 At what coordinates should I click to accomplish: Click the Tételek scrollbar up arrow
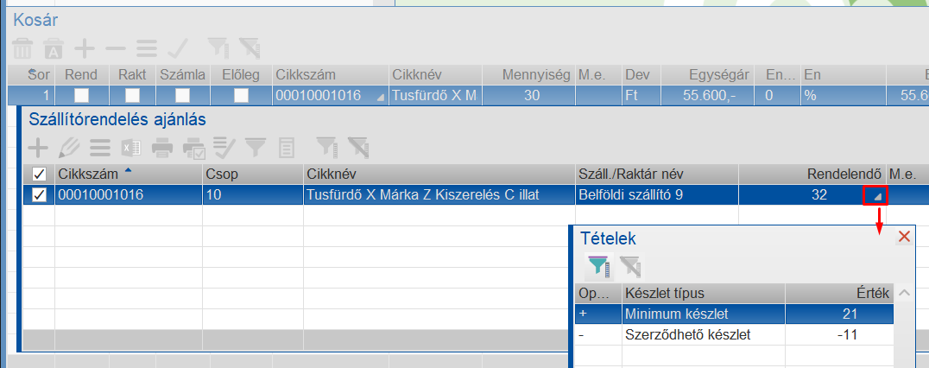904,293
